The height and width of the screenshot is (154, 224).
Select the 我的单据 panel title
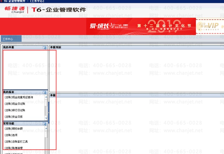pos(9,47)
